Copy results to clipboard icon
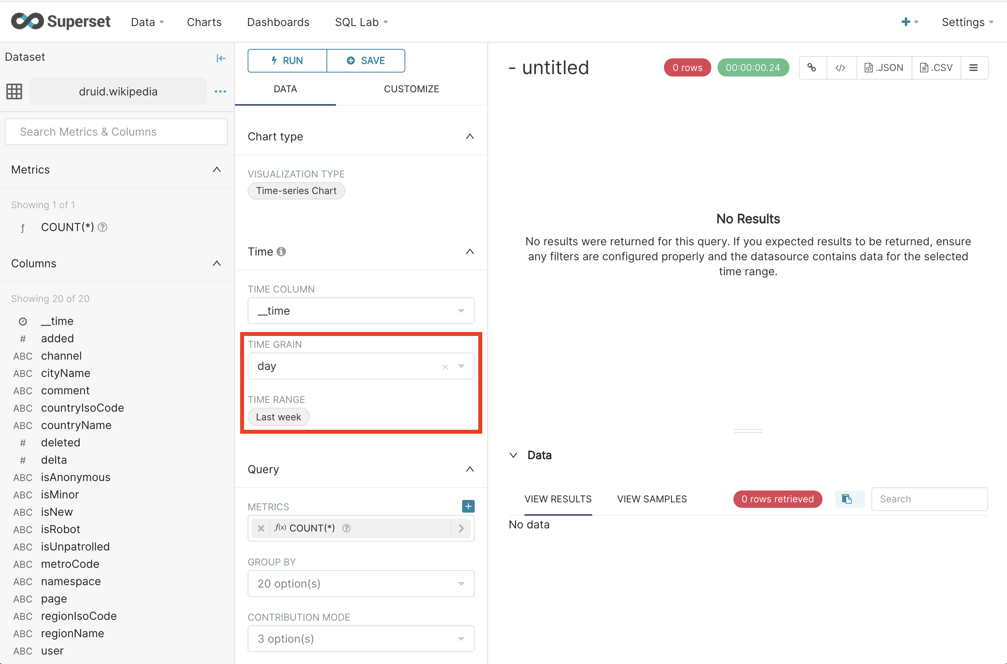Viewport: 1007px width, 664px height. click(x=847, y=499)
